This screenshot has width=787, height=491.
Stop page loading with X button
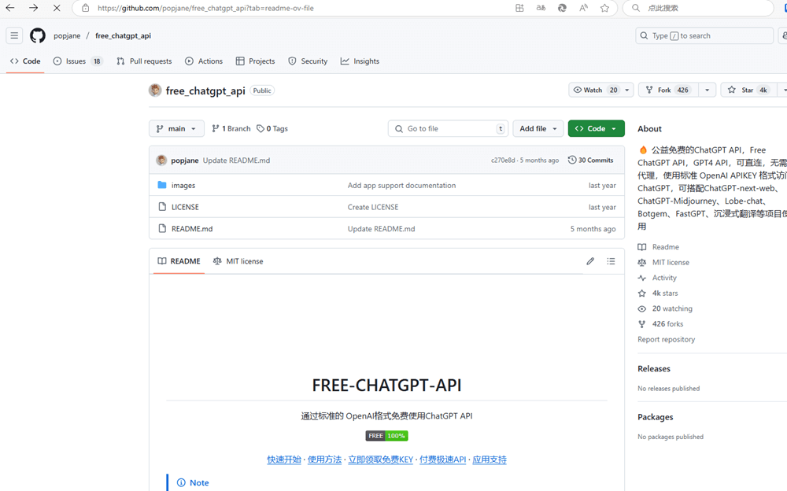point(57,8)
